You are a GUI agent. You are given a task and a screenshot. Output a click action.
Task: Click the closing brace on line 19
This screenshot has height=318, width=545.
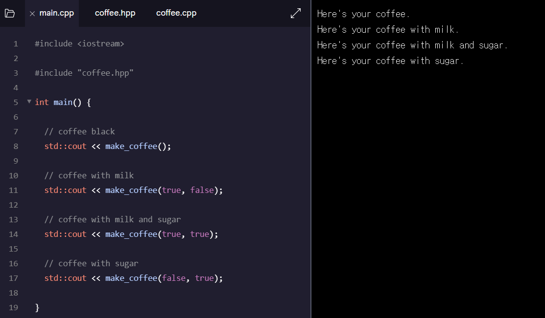click(x=37, y=308)
